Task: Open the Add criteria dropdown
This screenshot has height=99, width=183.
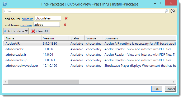Action: tap(16, 31)
